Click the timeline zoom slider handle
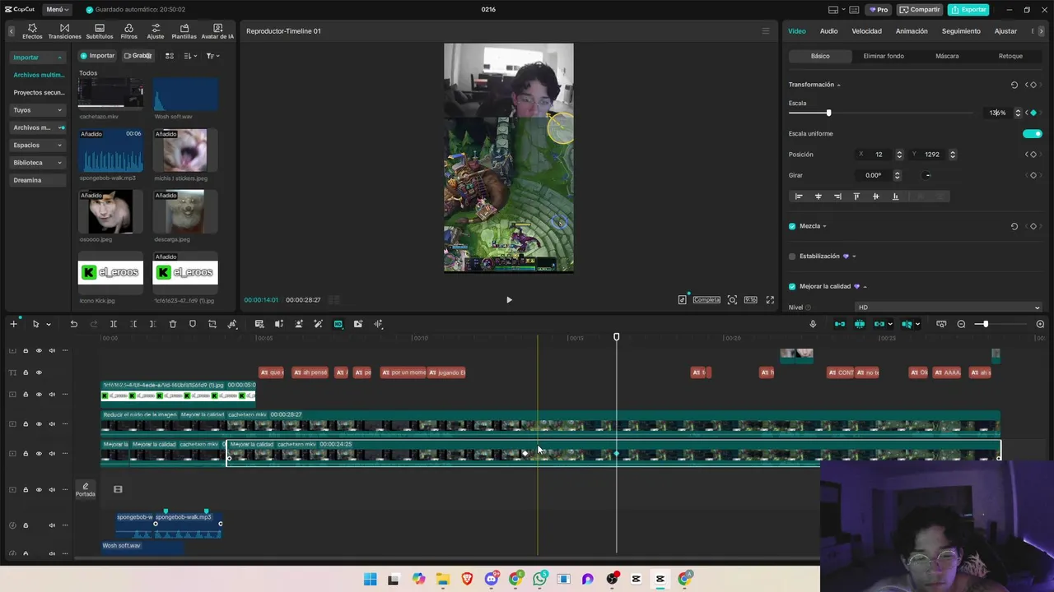This screenshot has width=1054, height=592. (x=985, y=324)
